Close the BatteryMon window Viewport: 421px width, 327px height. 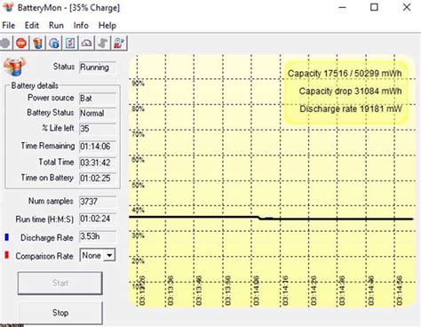(407, 7)
